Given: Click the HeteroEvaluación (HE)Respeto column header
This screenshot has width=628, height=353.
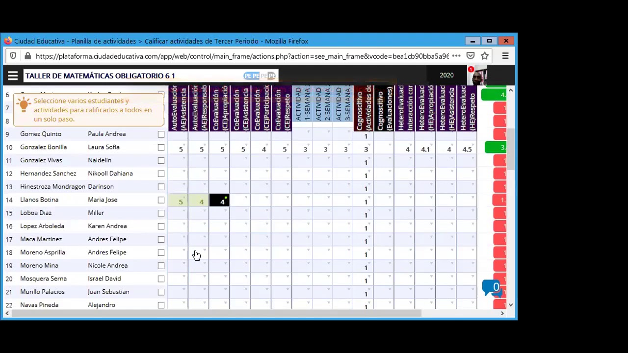Looking at the screenshot, I should click(467, 108).
